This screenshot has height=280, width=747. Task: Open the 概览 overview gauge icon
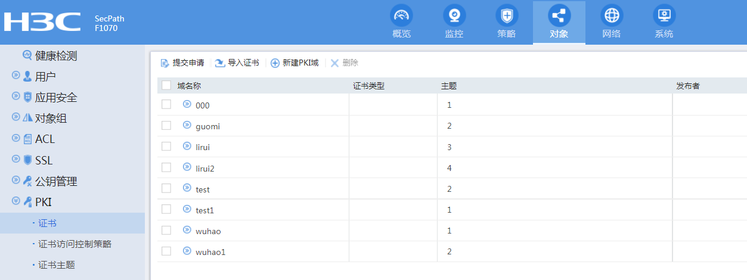[x=401, y=15]
